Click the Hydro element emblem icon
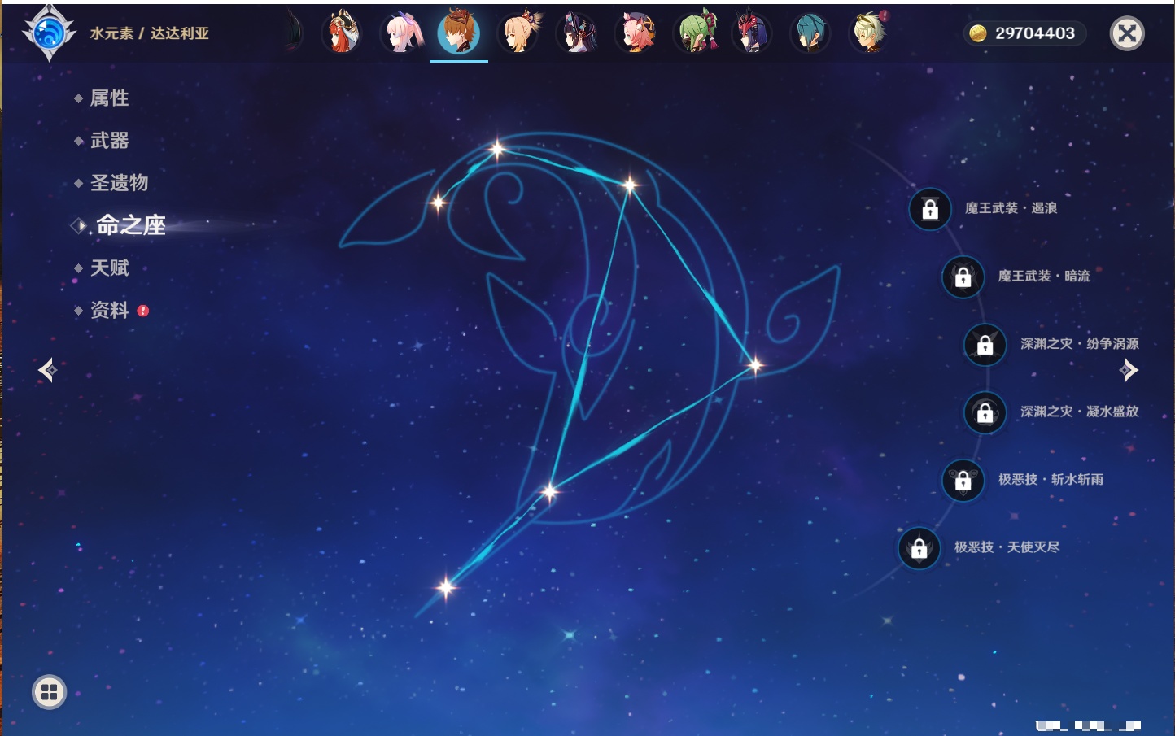1175x736 pixels. coord(49,33)
